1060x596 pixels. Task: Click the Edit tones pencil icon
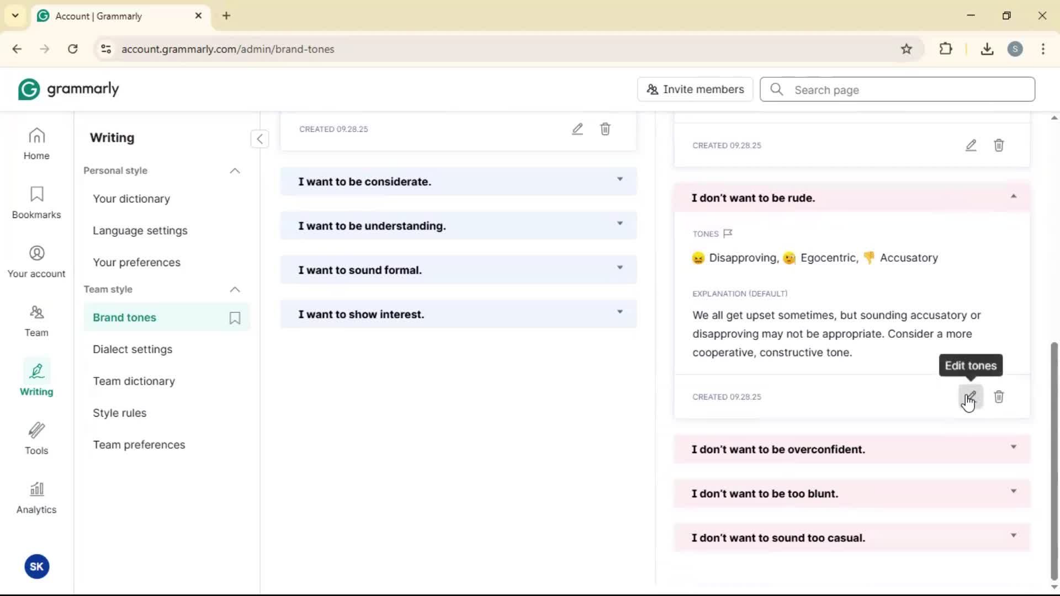[x=971, y=397]
